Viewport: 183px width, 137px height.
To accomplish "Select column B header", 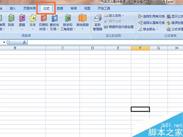I will 23,48.
